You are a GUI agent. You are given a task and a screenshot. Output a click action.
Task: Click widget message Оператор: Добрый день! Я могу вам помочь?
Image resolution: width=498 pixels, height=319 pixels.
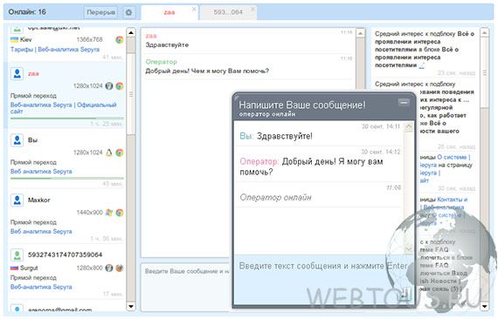[311, 166]
